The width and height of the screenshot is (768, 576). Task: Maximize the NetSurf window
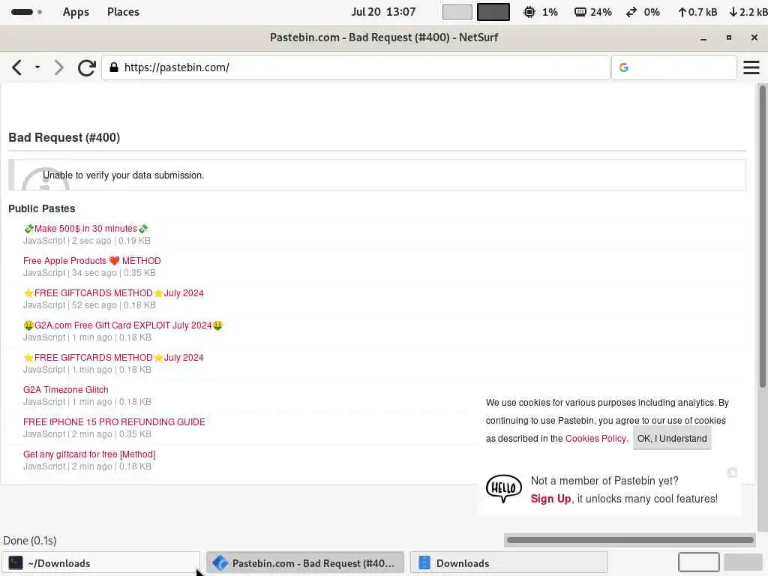pos(729,37)
